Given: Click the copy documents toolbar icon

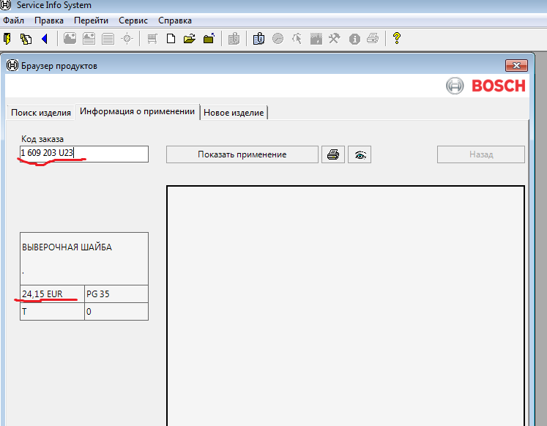Looking at the screenshot, I should click(26, 39).
